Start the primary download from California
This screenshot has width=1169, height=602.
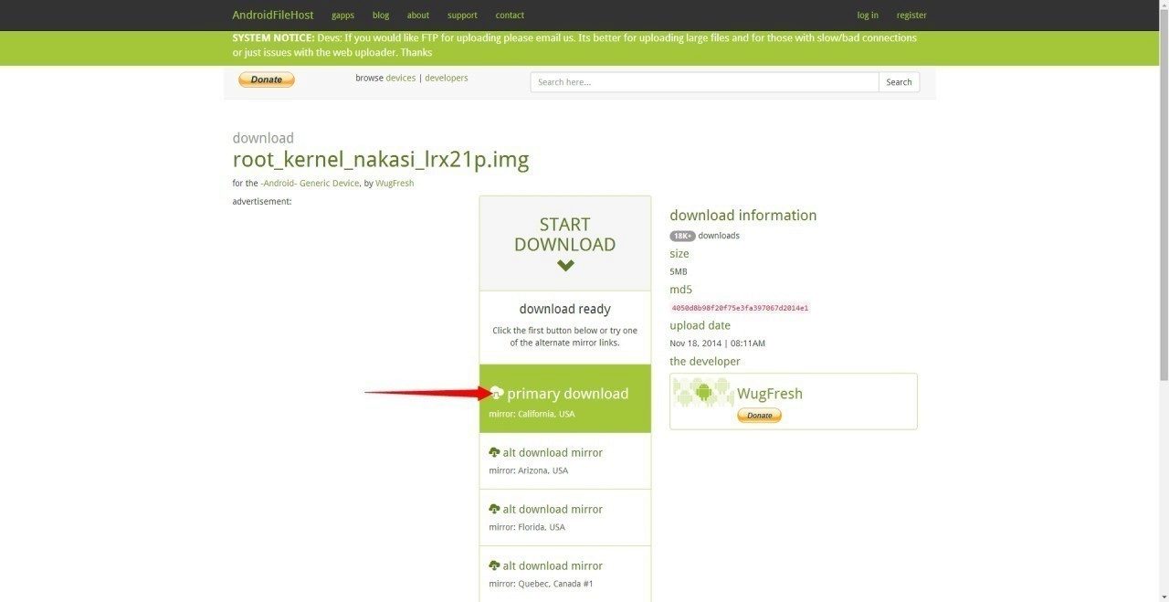pos(565,398)
